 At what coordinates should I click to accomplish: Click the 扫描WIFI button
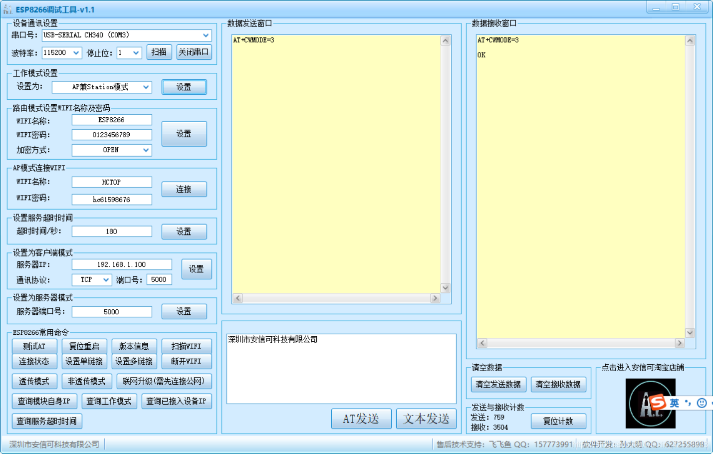point(187,346)
